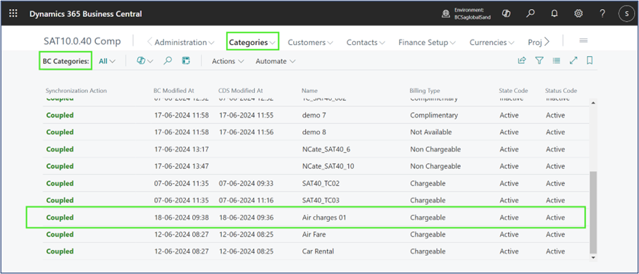The image size is (639, 274).
Task: Open the Categories menu
Action: (x=252, y=42)
